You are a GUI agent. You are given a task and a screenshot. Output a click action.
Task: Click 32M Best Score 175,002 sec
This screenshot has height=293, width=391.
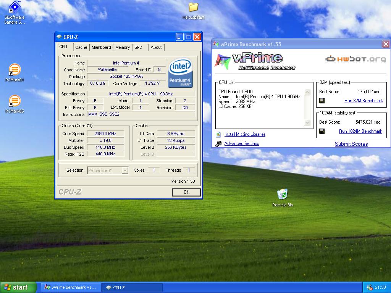369,92
